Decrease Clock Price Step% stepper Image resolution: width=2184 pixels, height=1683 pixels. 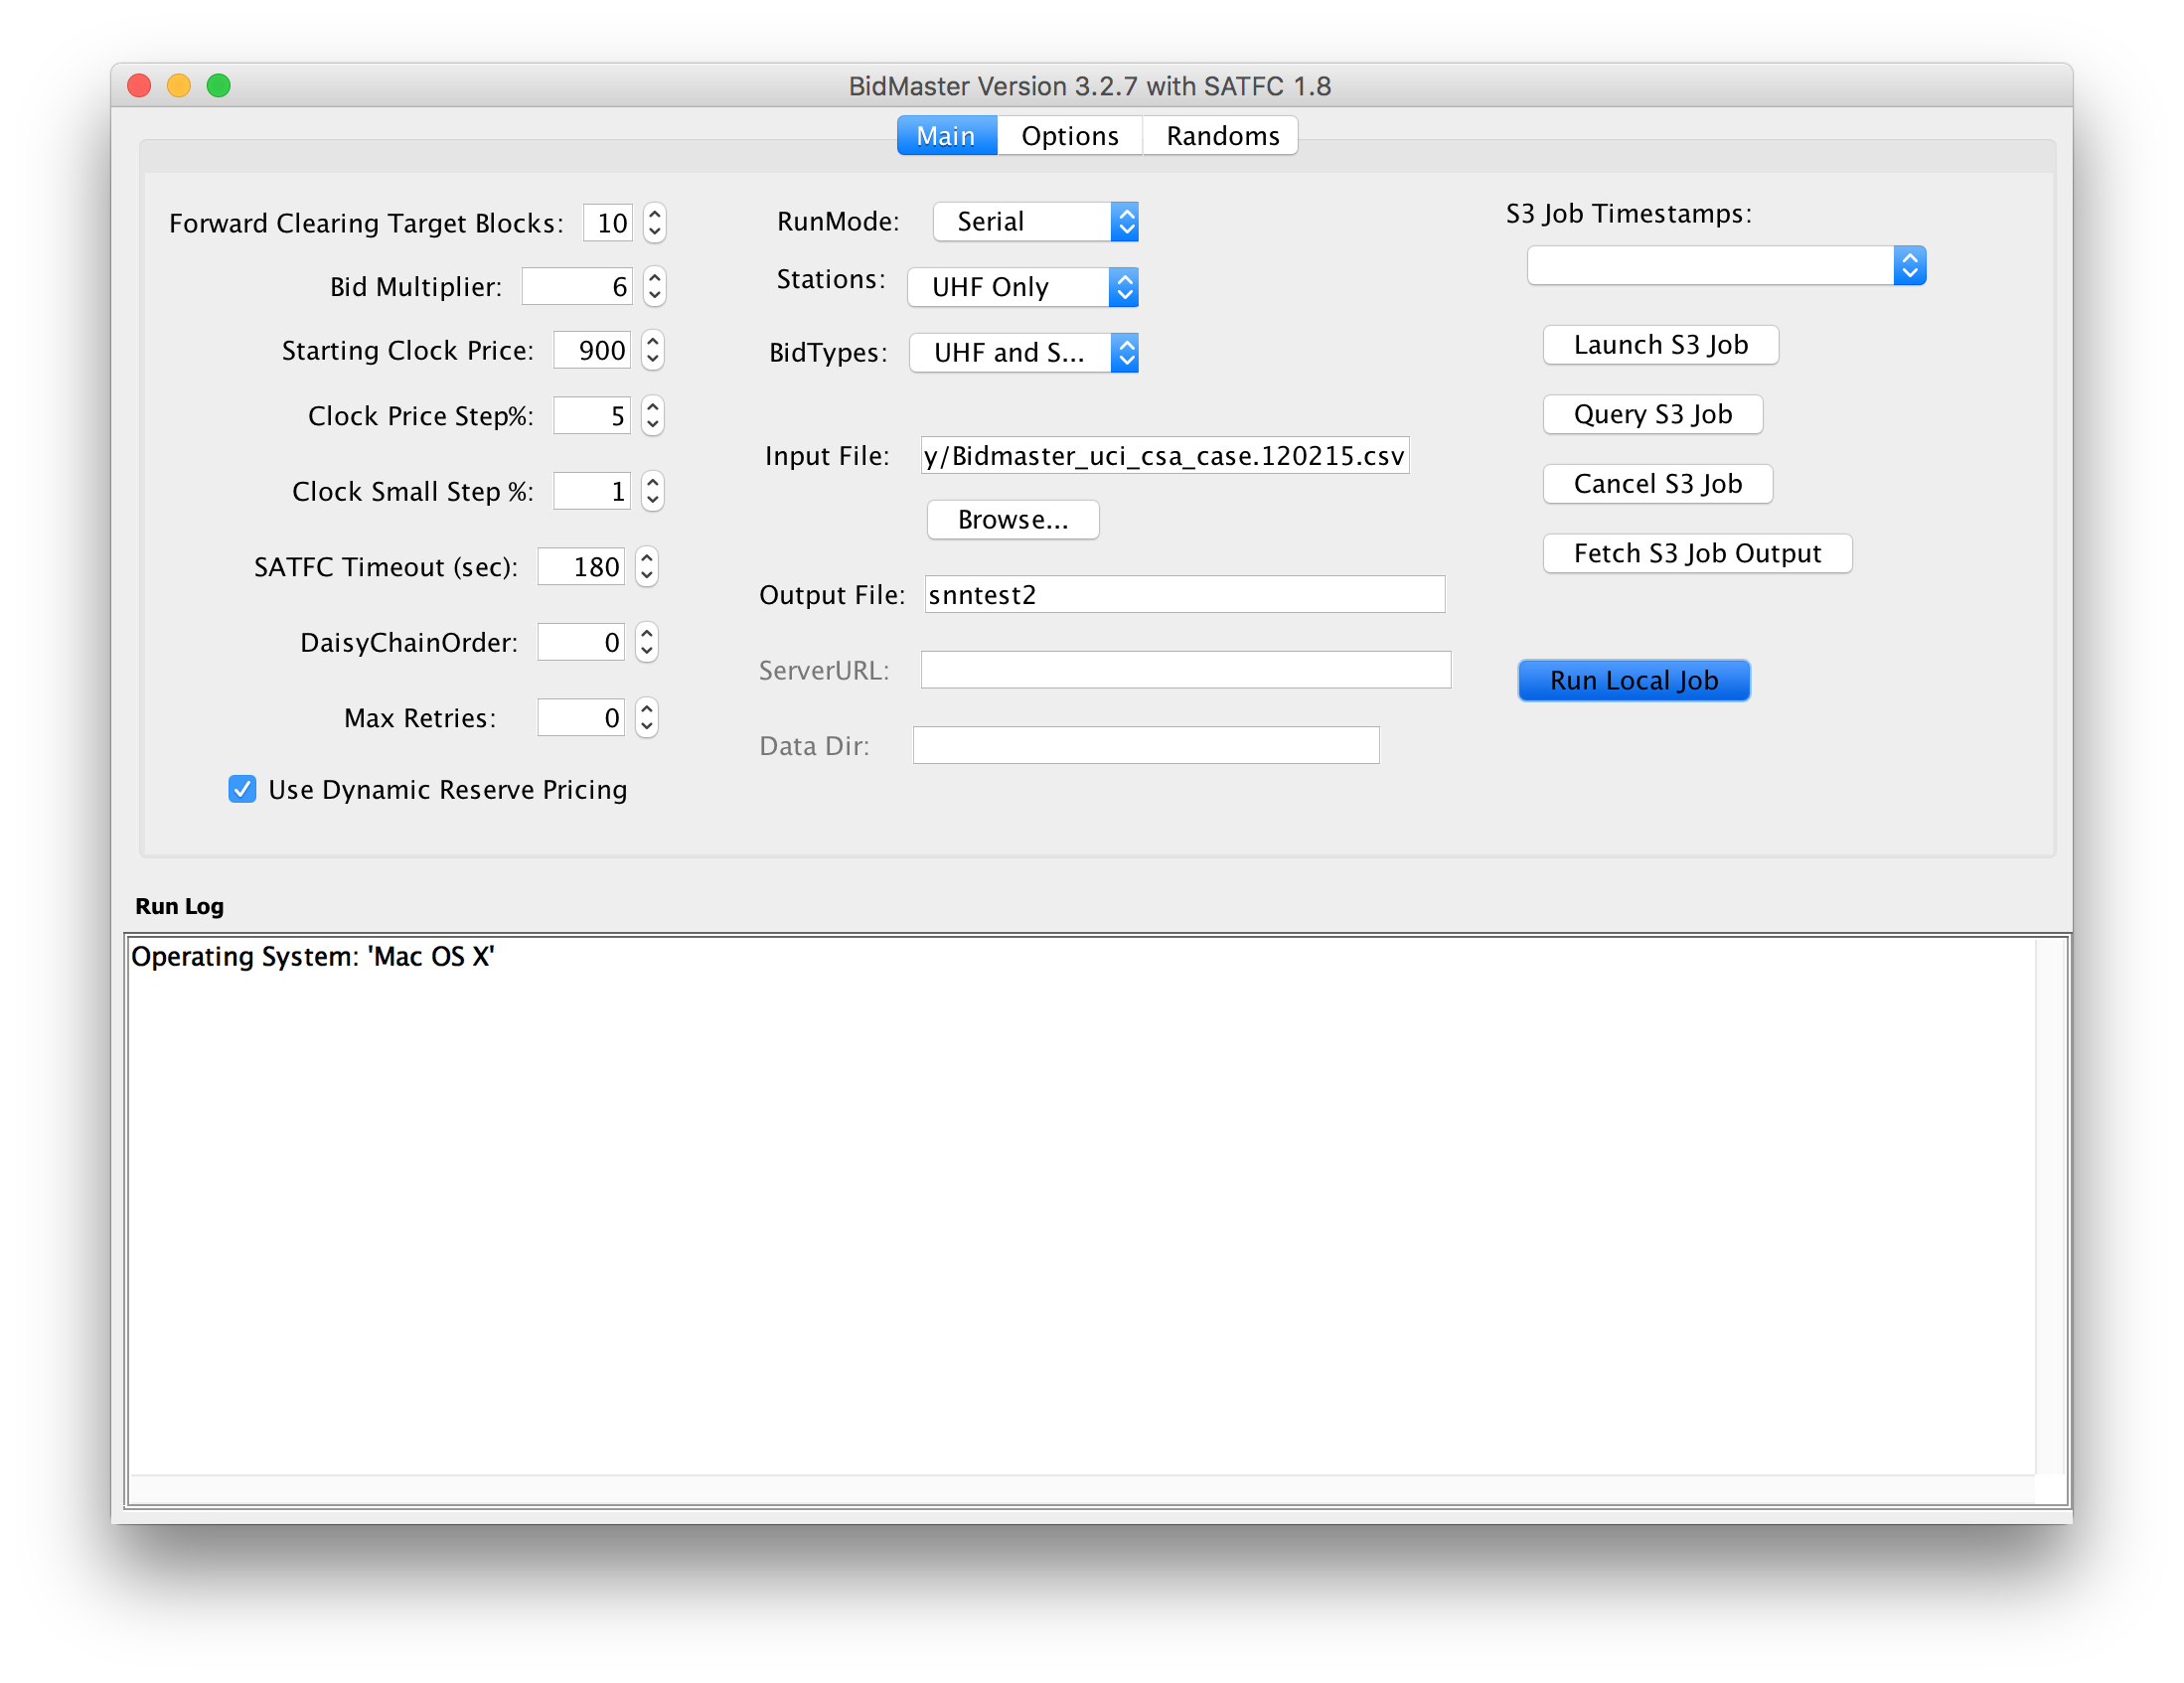tap(653, 426)
